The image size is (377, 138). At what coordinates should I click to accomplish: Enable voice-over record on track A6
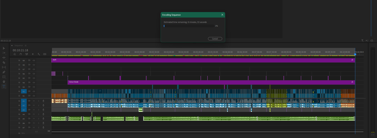coord(43,123)
